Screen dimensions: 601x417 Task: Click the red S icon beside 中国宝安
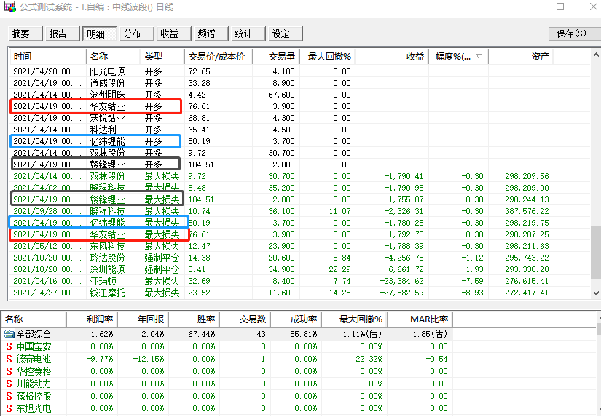click(x=9, y=346)
